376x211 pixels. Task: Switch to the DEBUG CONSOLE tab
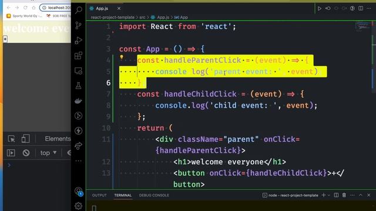tap(154, 195)
